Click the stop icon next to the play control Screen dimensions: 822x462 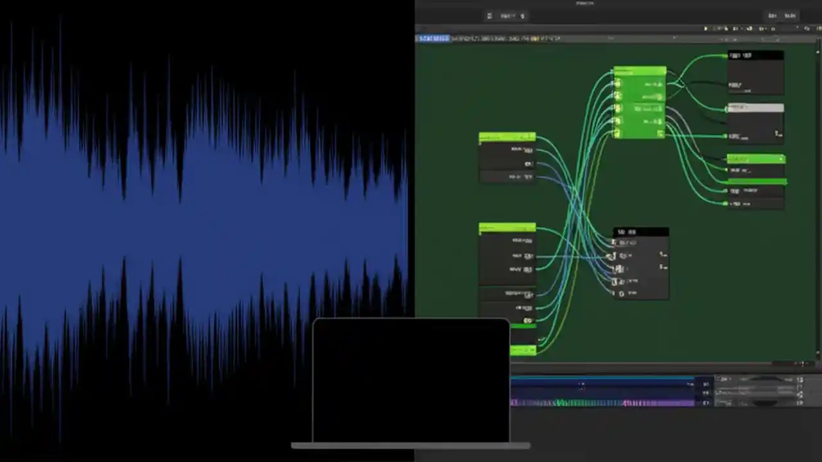click(x=713, y=28)
